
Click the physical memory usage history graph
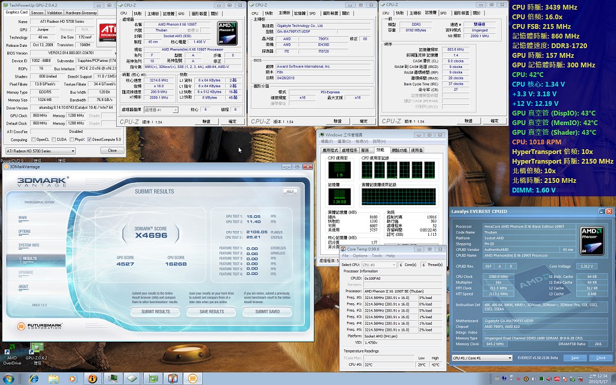398,197
